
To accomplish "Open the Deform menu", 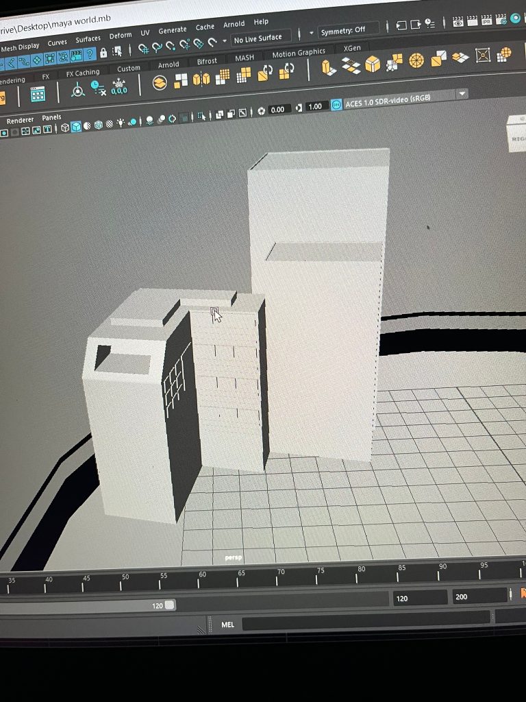I will click(121, 36).
